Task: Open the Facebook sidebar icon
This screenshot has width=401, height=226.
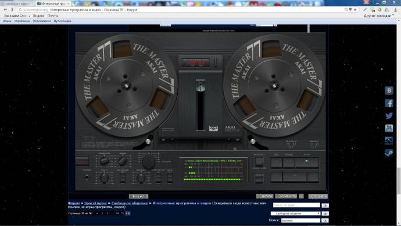Action: [389, 103]
